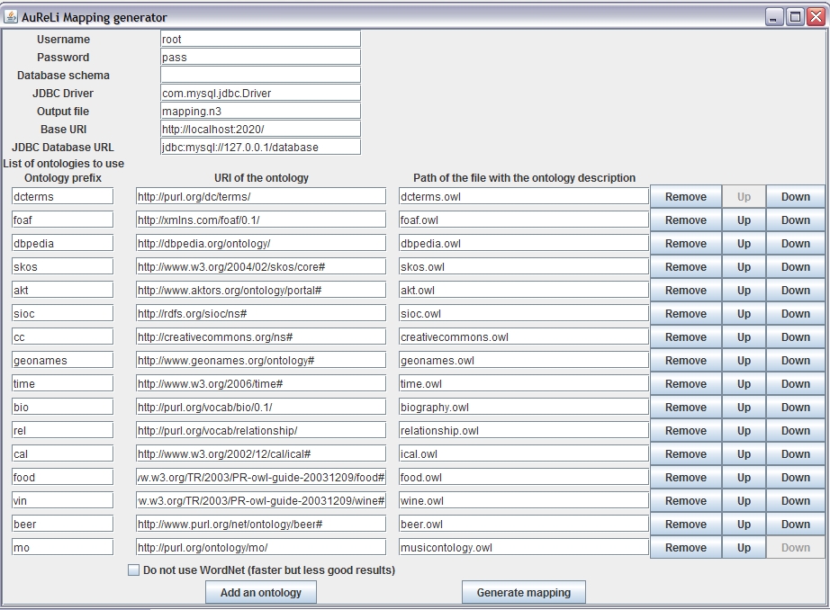
Task: Select the JDBC Driver field
Action: tap(260, 94)
